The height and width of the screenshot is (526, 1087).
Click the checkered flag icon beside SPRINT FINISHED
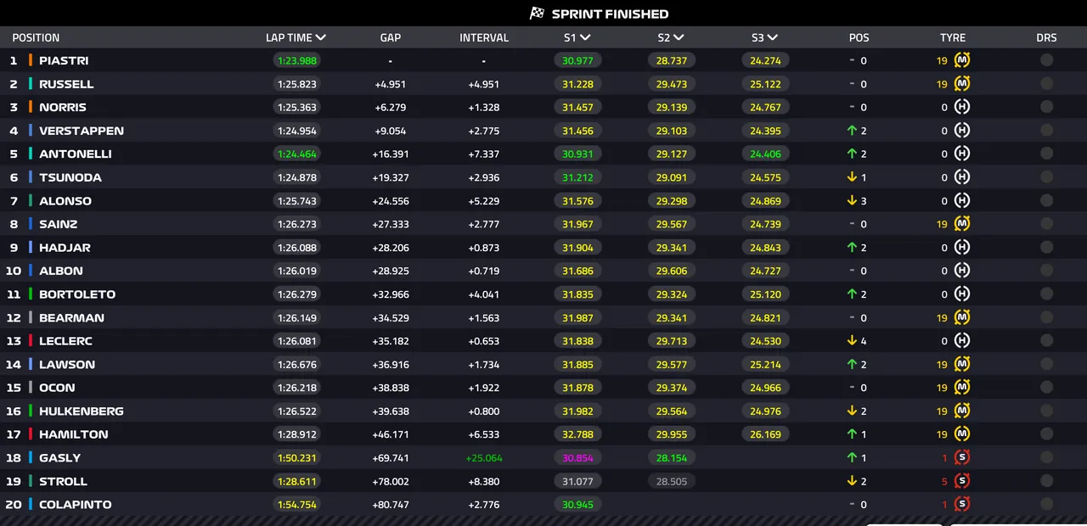[x=536, y=14]
